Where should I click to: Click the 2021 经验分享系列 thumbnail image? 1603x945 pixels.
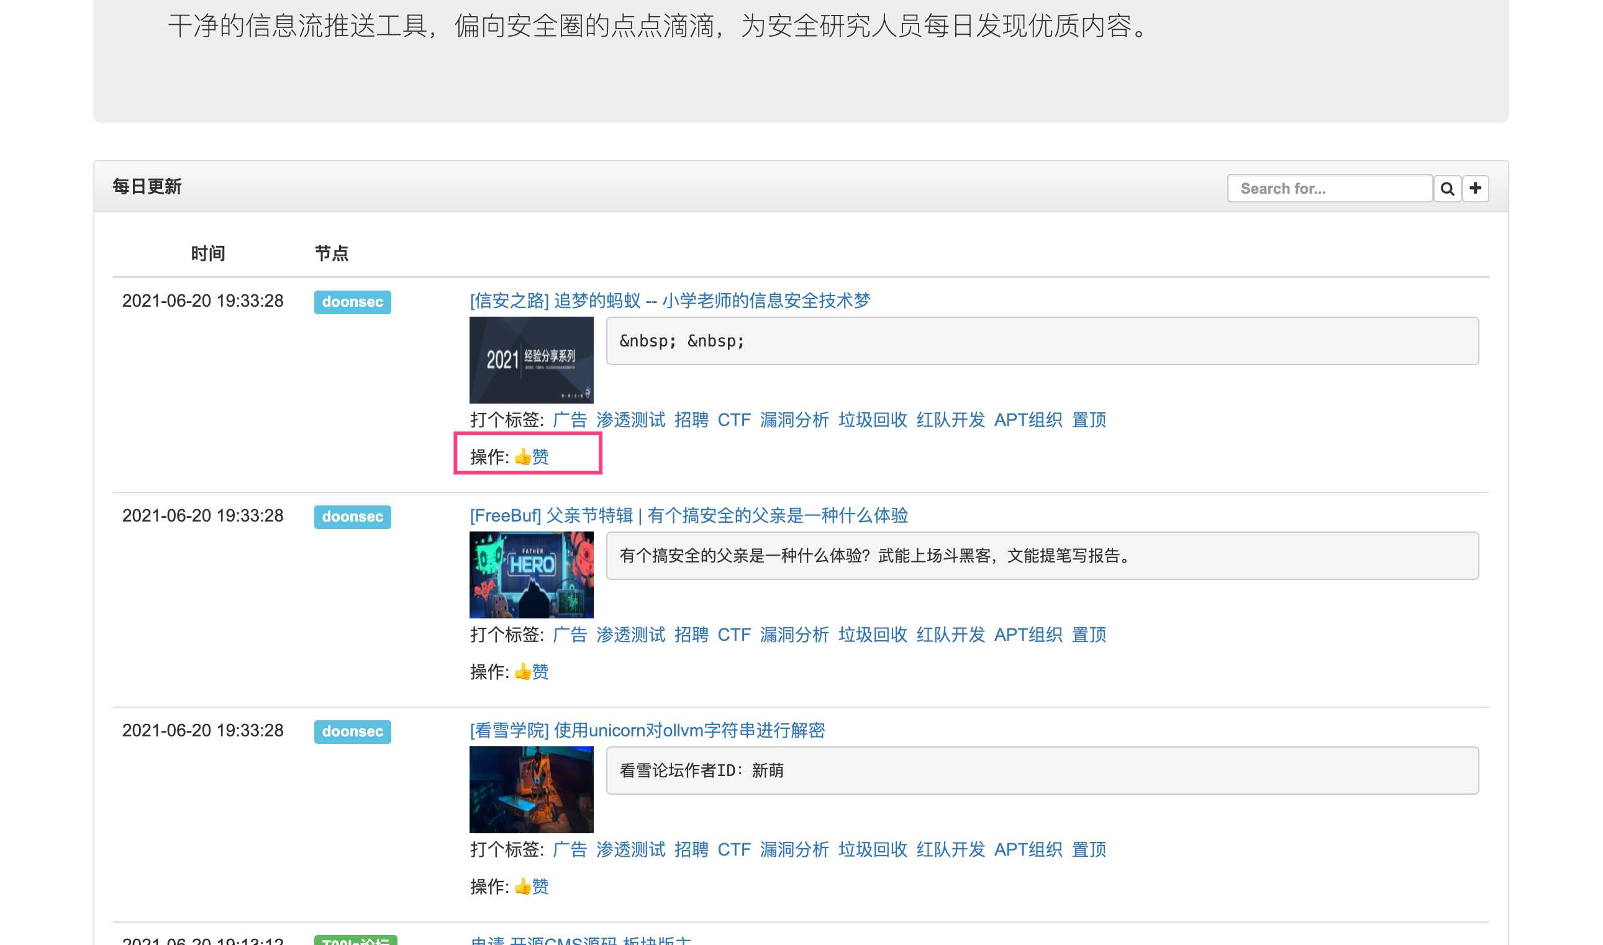click(x=531, y=359)
